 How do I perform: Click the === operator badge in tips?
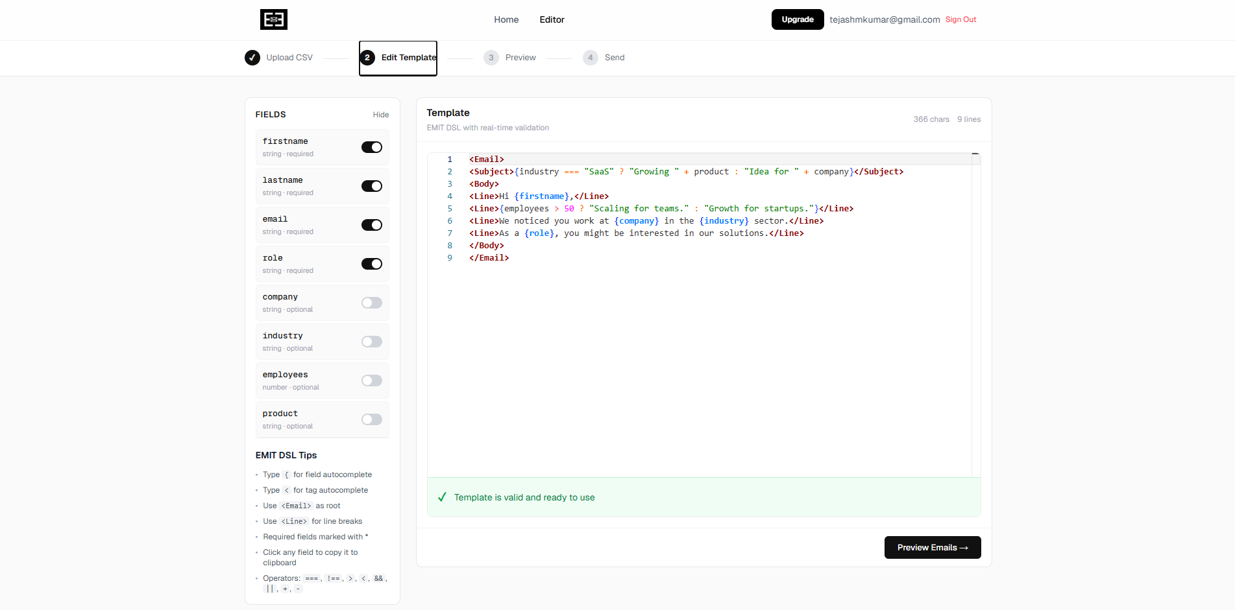tap(312, 578)
